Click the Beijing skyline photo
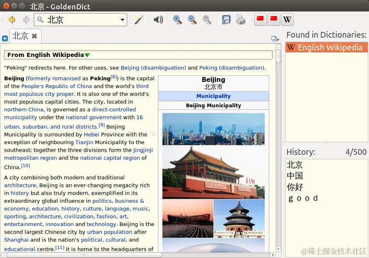The width and height of the screenshot is (369, 258). click(x=214, y=129)
